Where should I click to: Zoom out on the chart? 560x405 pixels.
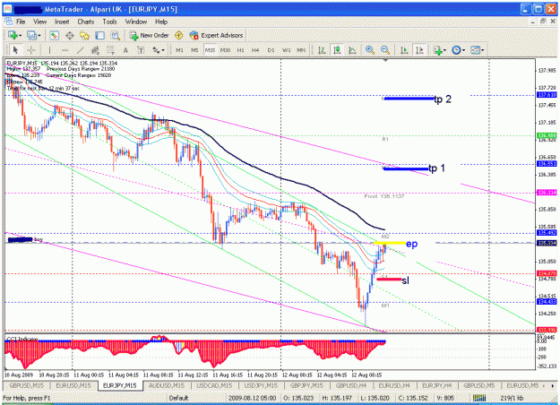tap(385, 50)
